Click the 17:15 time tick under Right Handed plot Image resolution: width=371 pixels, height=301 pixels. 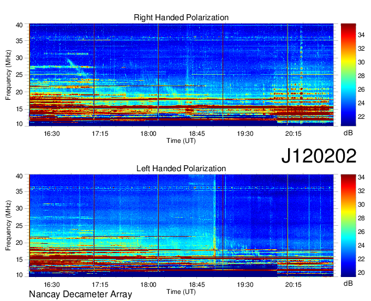point(100,134)
